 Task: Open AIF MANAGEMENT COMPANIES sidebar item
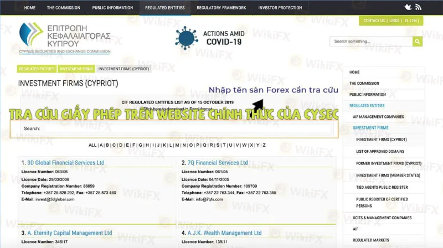(x=378, y=117)
